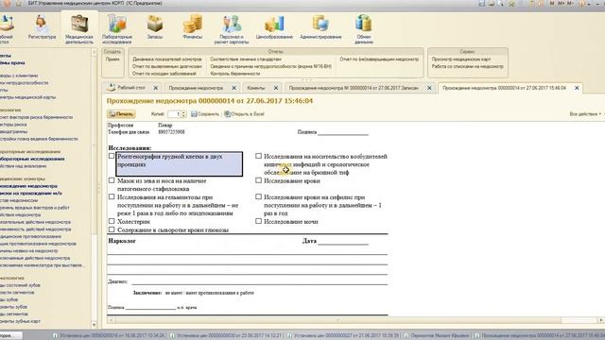605x340 pixels.
Task: Open the Персонал и расчет зарплаты section
Action: (x=232, y=29)
